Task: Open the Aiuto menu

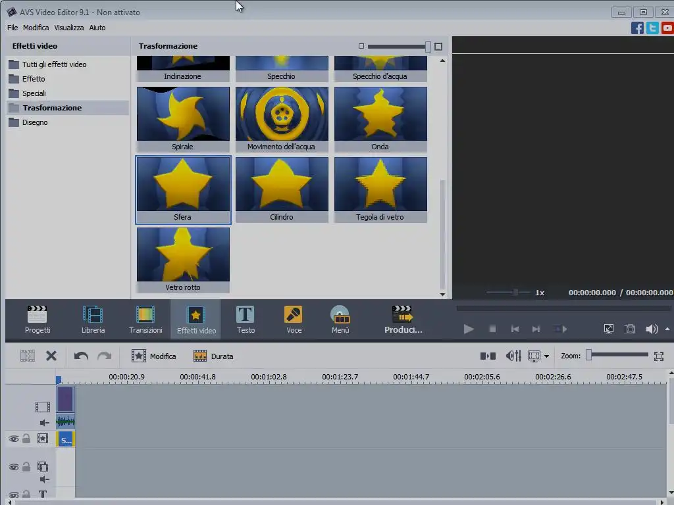Action: coord(97,28)
